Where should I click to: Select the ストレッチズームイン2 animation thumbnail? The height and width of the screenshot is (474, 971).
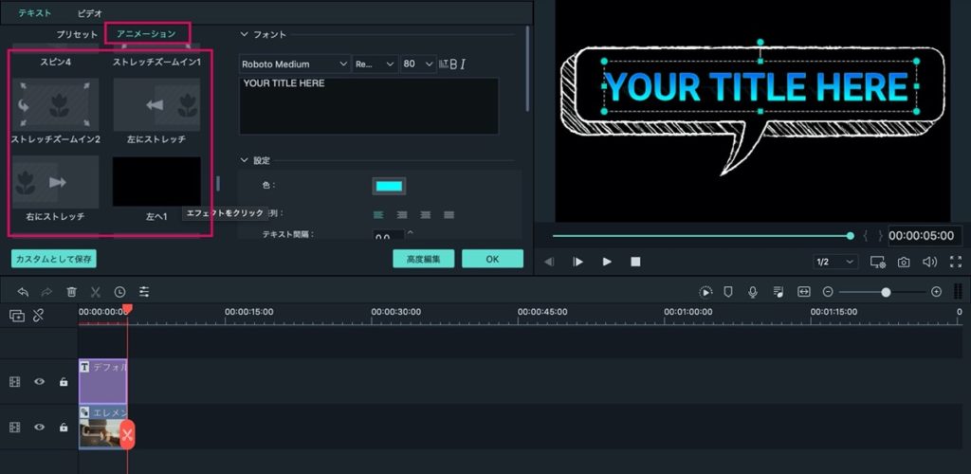click(55, 104)
